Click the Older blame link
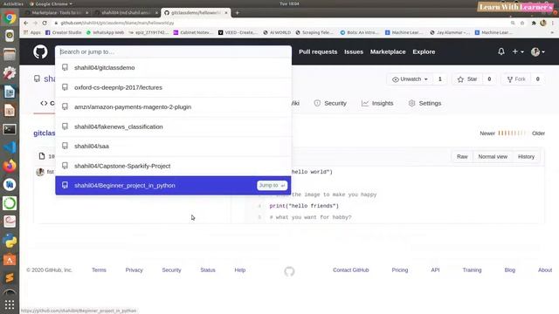The width and height of the screenshot is (559, 314). pos(538,133)
